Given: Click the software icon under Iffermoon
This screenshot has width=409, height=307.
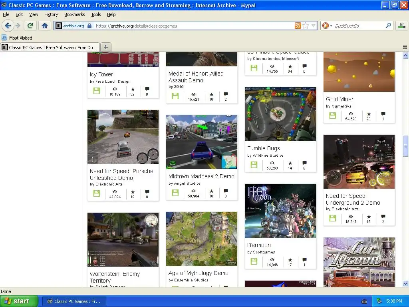Looking at the screenshot, I should point(254,261).
